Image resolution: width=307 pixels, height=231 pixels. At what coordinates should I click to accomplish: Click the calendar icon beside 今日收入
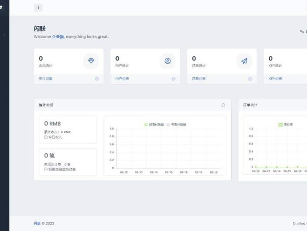point(46,137)
